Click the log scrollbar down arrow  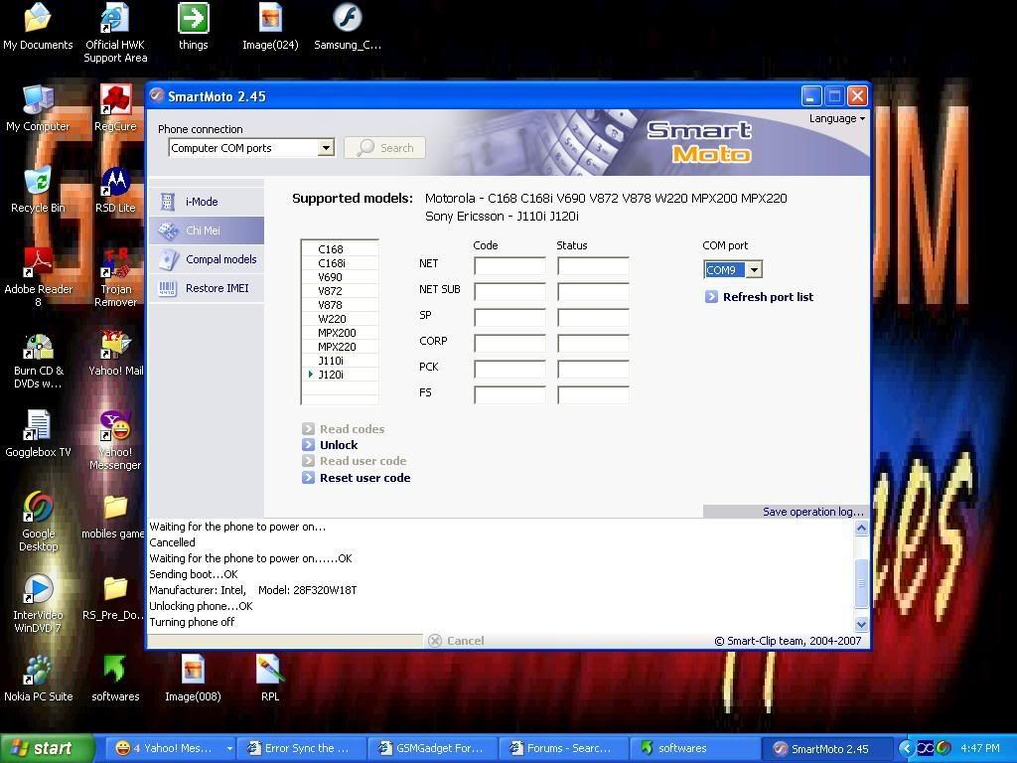(x=861, y=624)
